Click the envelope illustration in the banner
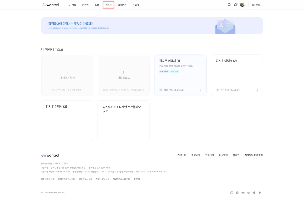The height and width of the screenshot is (198, 304). click(225, 27)
